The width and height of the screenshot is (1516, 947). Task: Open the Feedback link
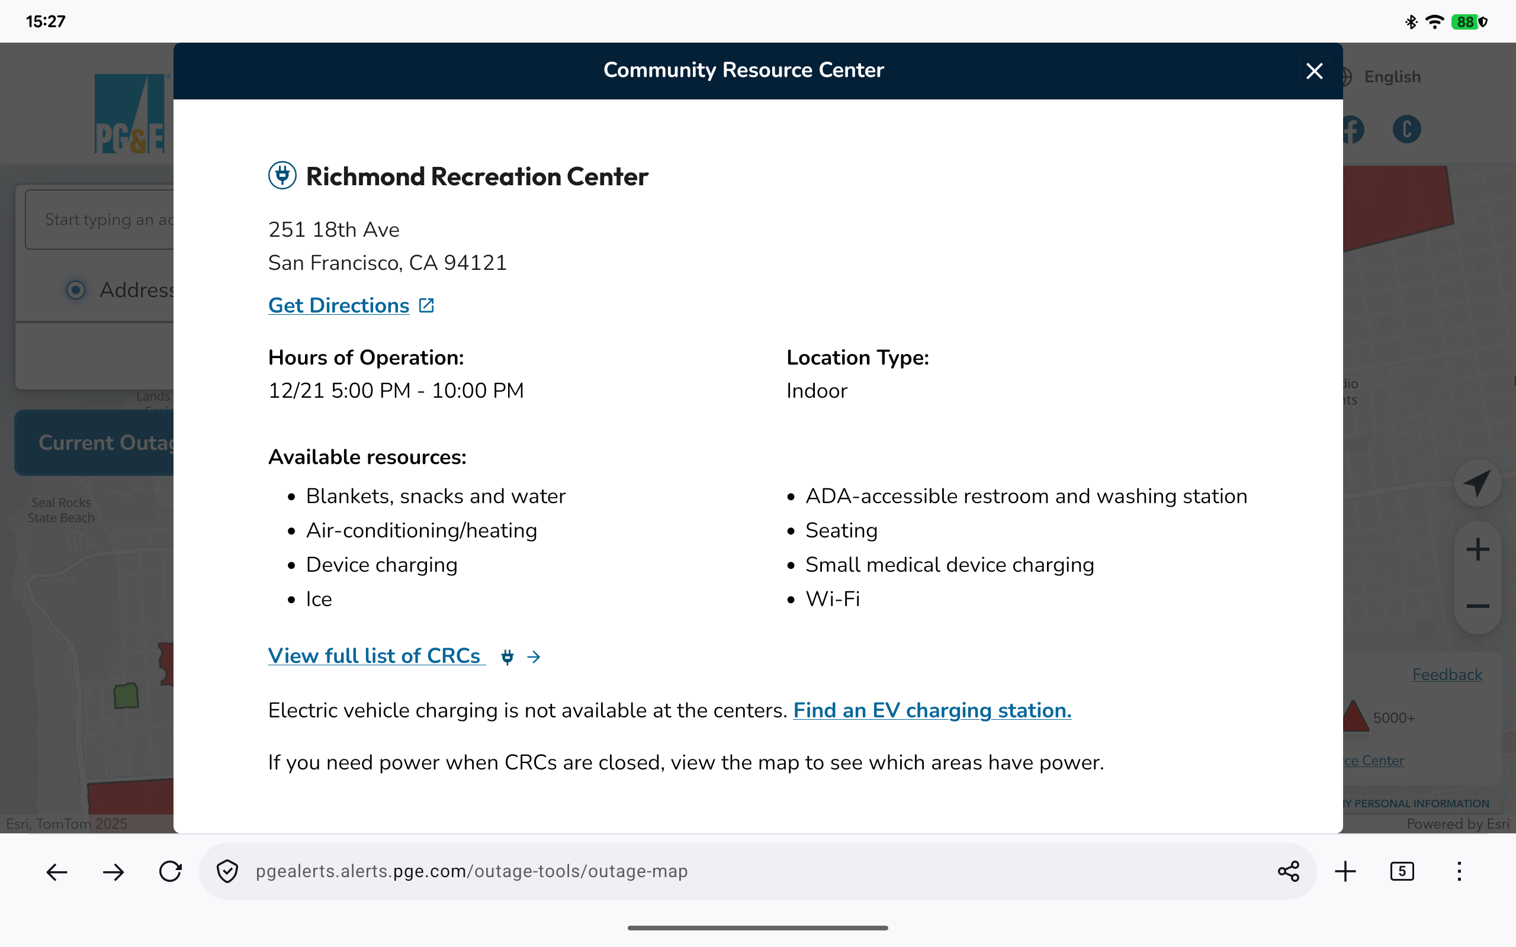click(x=1447, y=675)
